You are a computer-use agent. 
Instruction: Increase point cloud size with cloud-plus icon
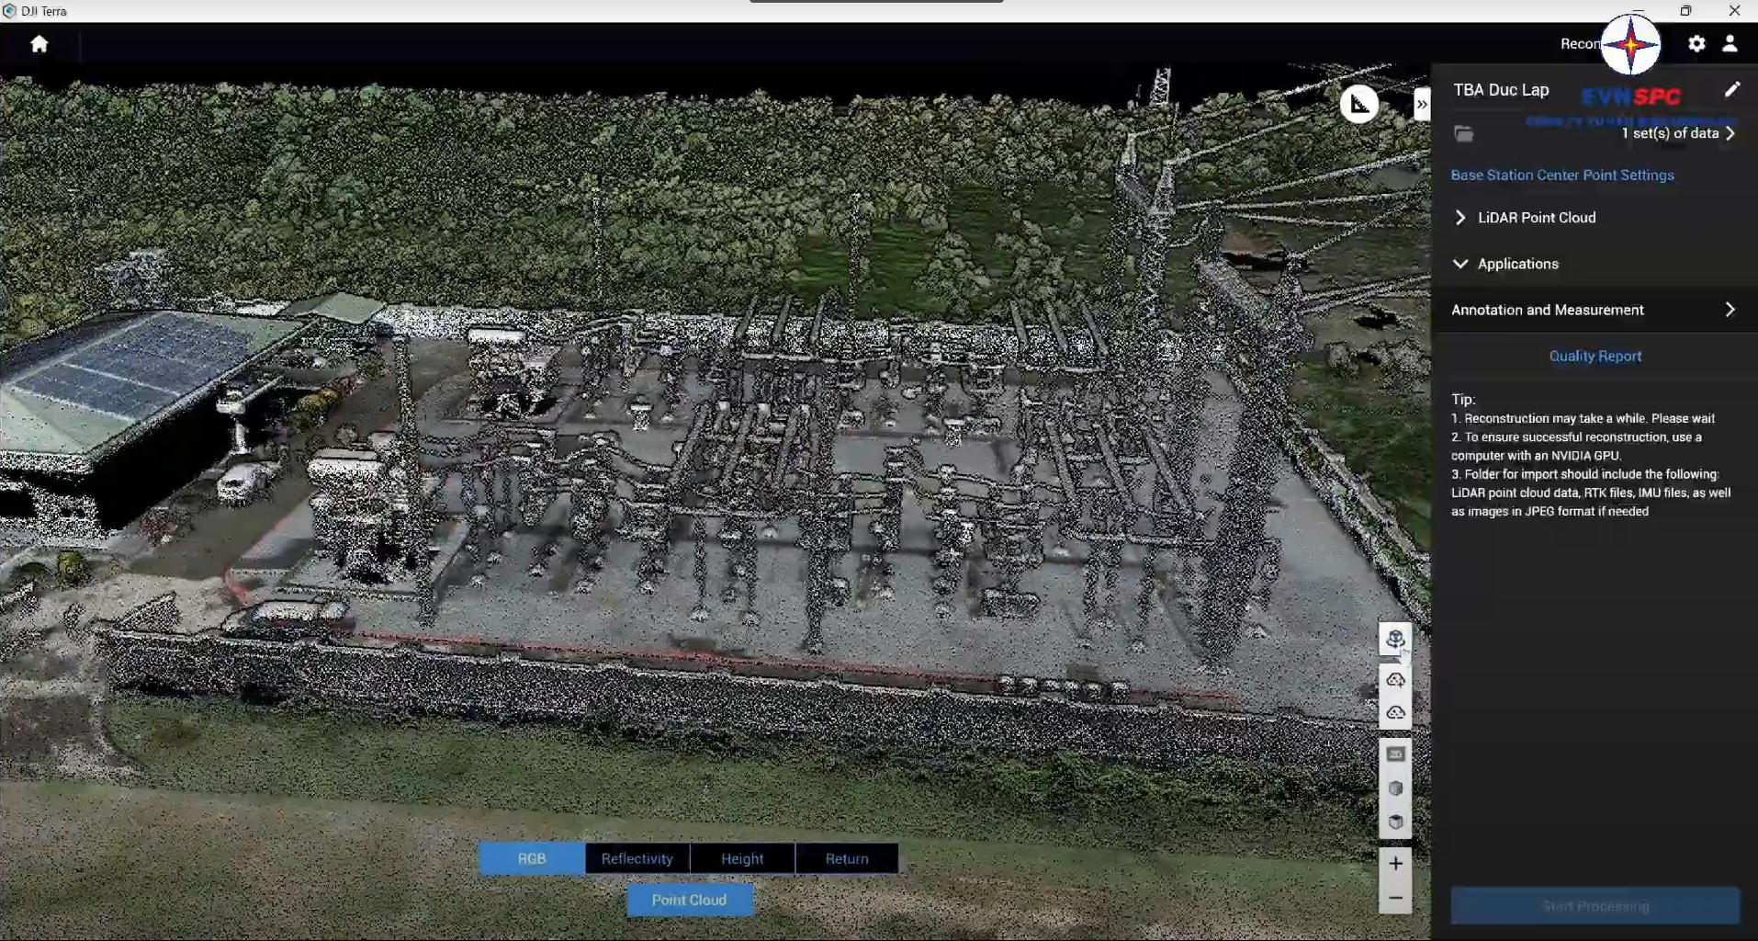[1395, 679]
